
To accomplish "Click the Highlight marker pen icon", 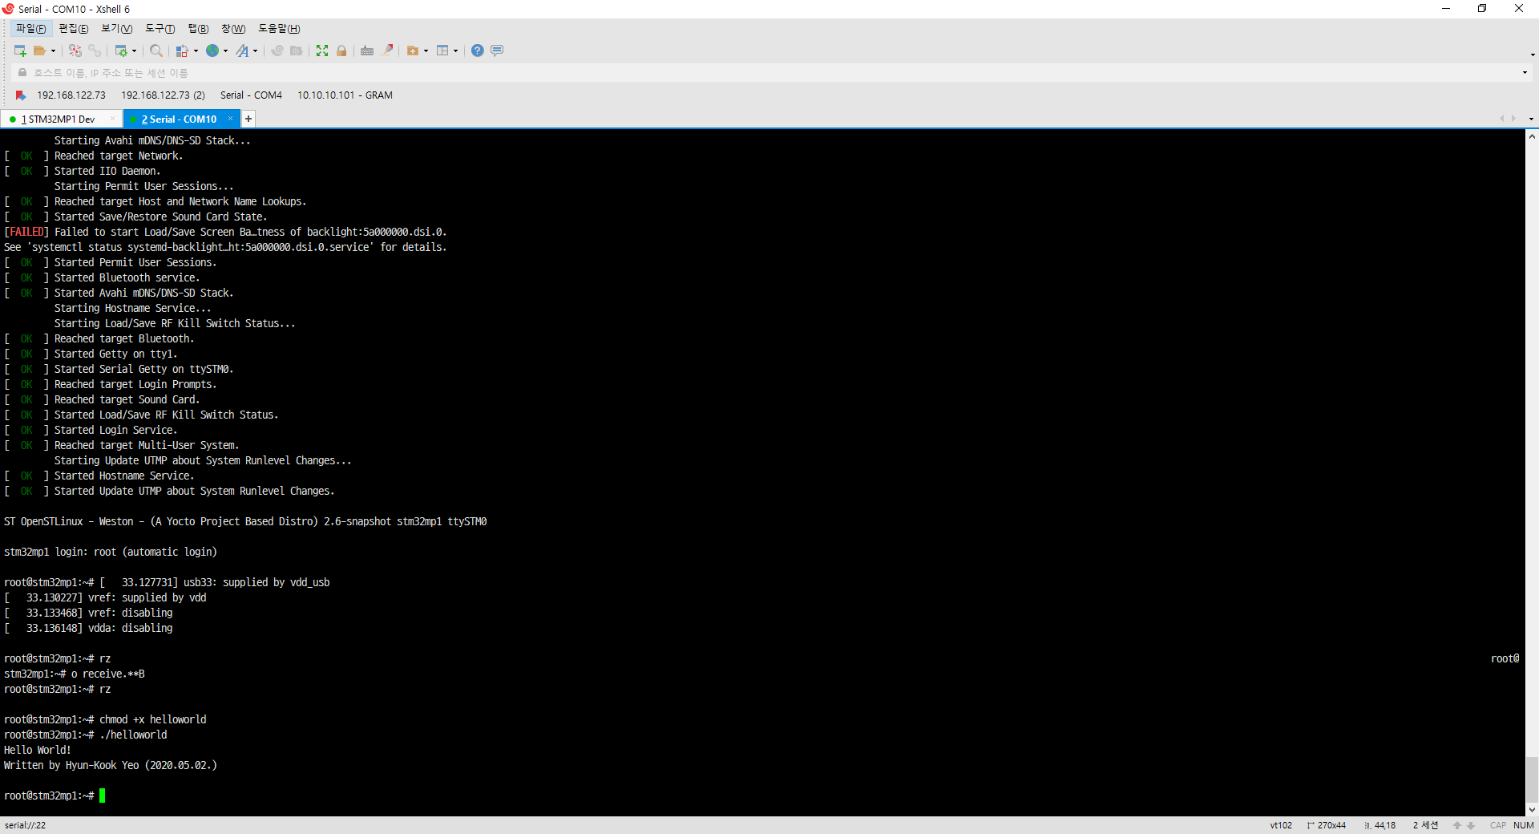I will [387, 51].
